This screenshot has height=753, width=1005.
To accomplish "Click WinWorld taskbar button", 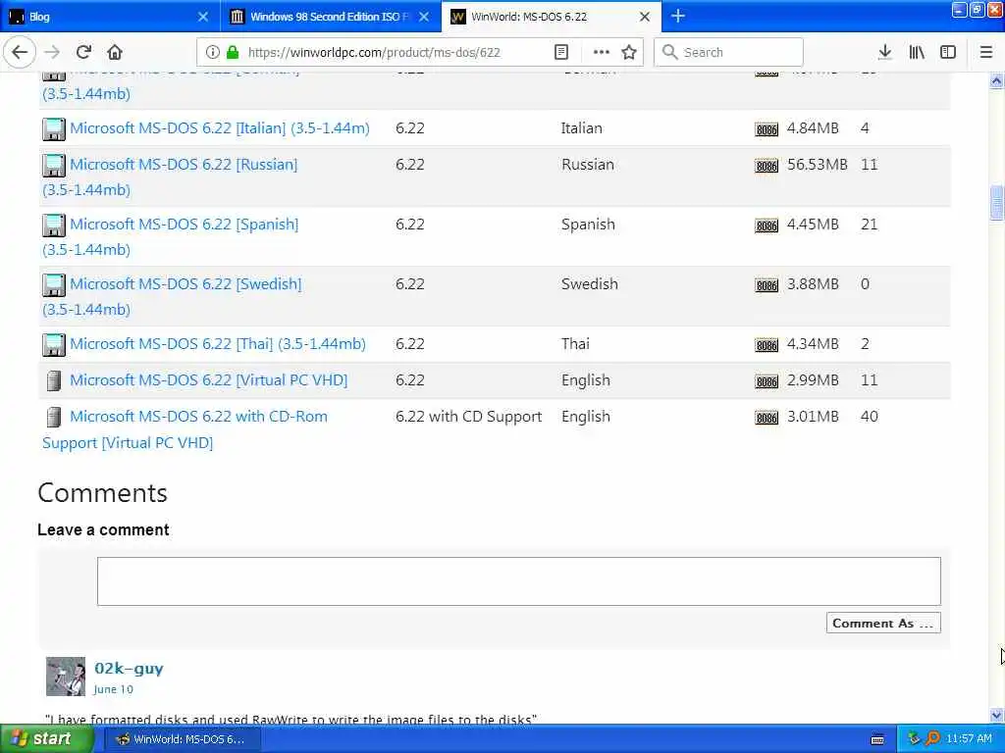I will coord(182,739).
